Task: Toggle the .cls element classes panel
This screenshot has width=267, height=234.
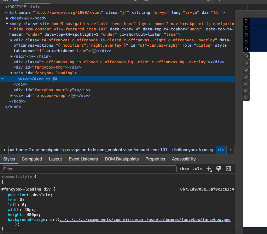Action: coord(197,169)
